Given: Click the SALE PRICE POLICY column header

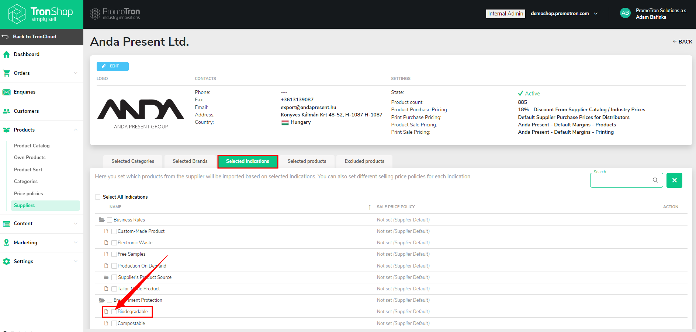Looking at the screenshot, I should pos(396,207).
